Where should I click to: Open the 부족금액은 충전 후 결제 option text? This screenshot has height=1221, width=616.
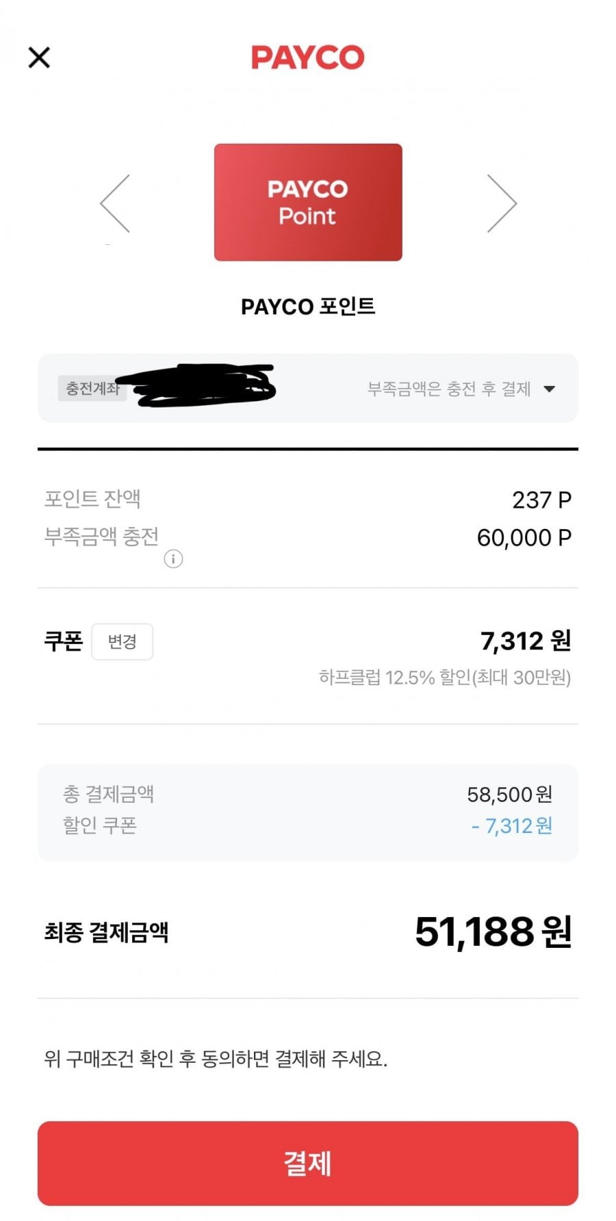point(449,389)
